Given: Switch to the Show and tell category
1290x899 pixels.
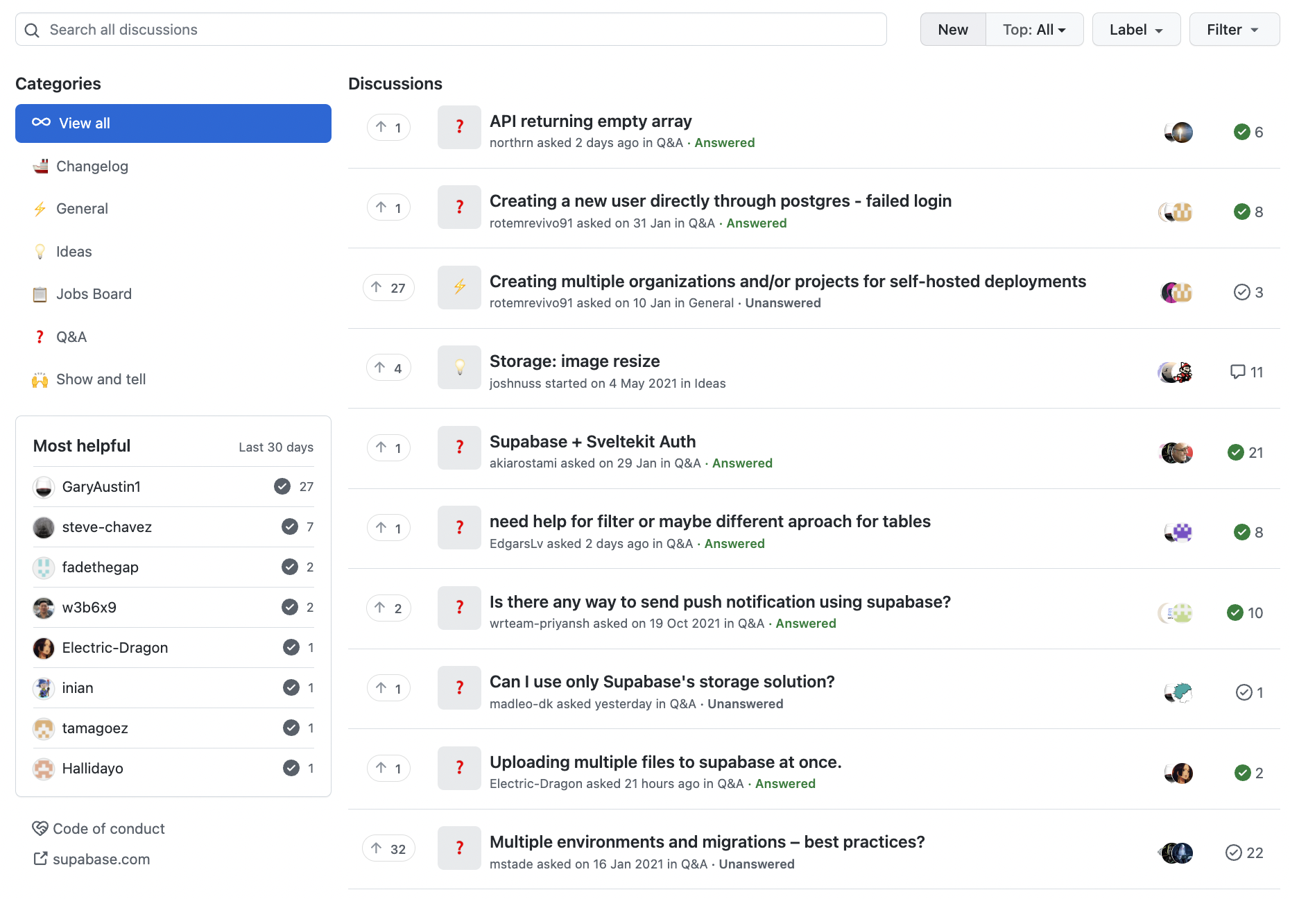Looking at the screenshot, I should [x=101, y=379].
